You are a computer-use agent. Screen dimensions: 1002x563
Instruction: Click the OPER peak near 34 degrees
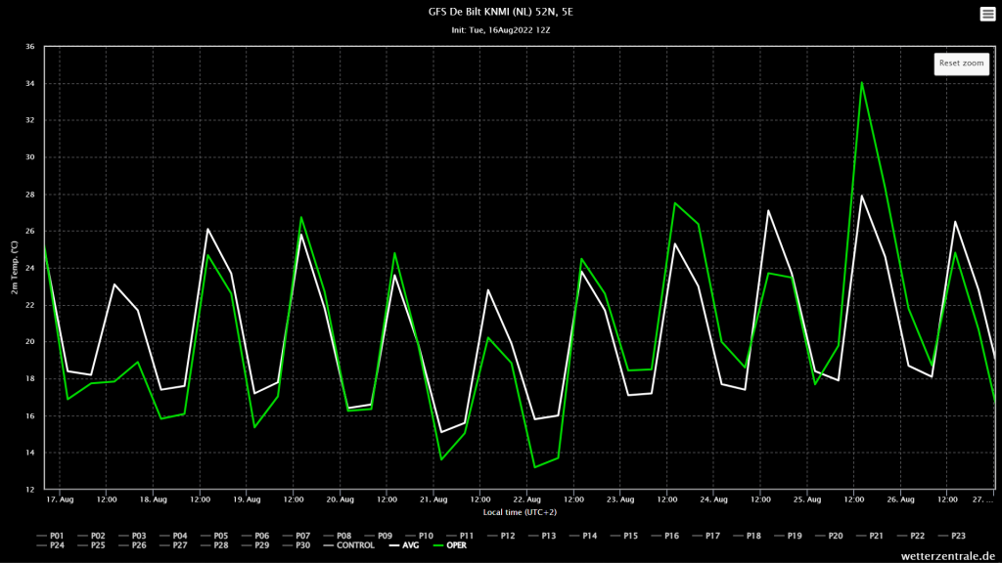point(861,83)
